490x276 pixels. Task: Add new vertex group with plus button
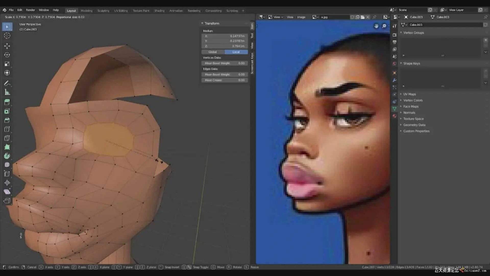tap(485, 40)
